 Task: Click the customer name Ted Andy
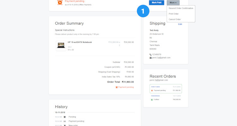coord(154,30)
